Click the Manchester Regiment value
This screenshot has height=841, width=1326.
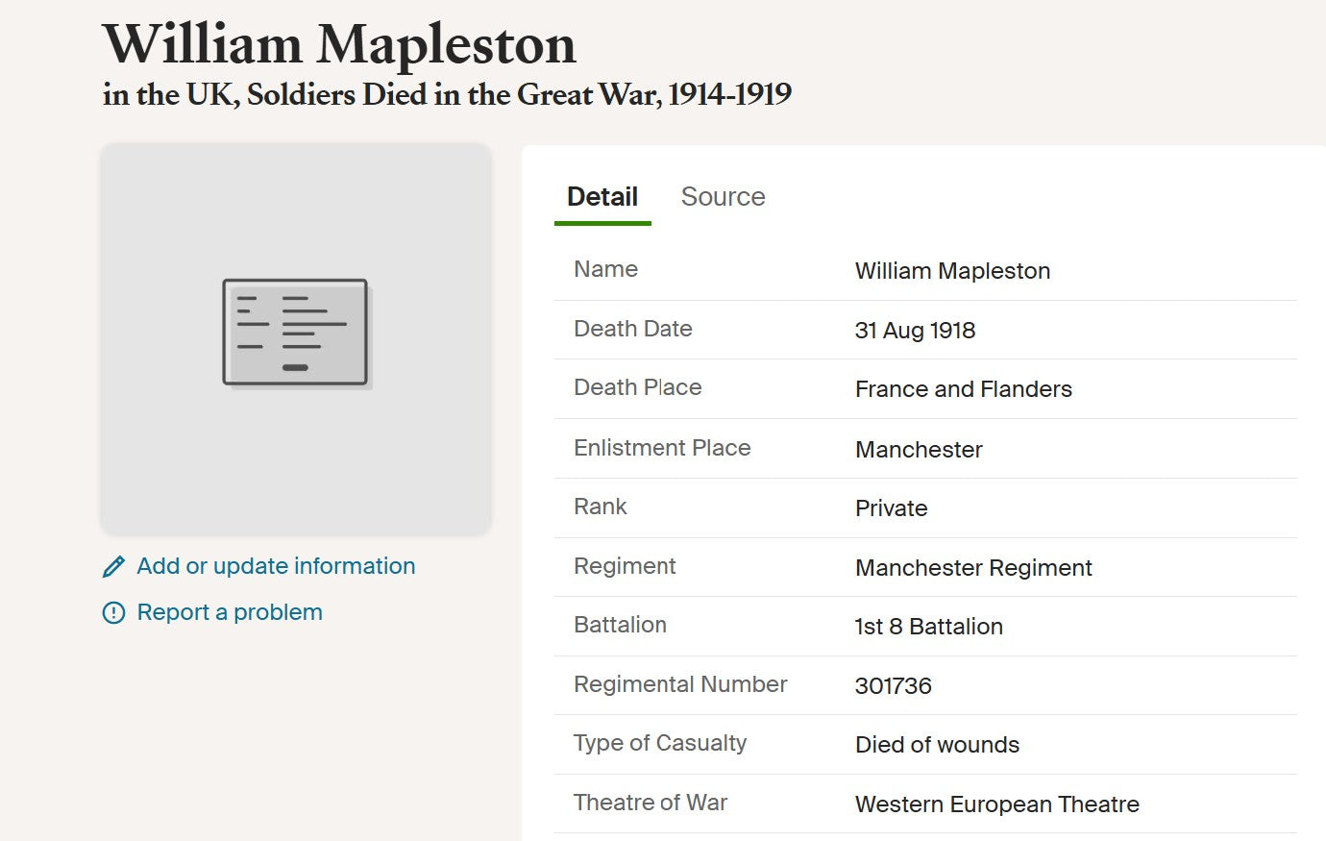click(x=973, y=568)
